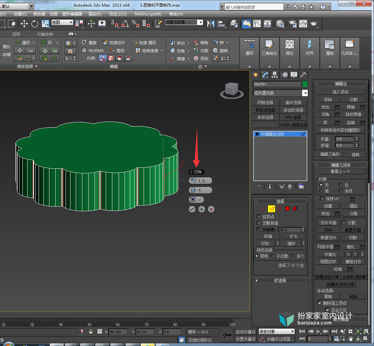Open the Utilities hammer panel tab

pyautogui.click(x=303, y=75)
